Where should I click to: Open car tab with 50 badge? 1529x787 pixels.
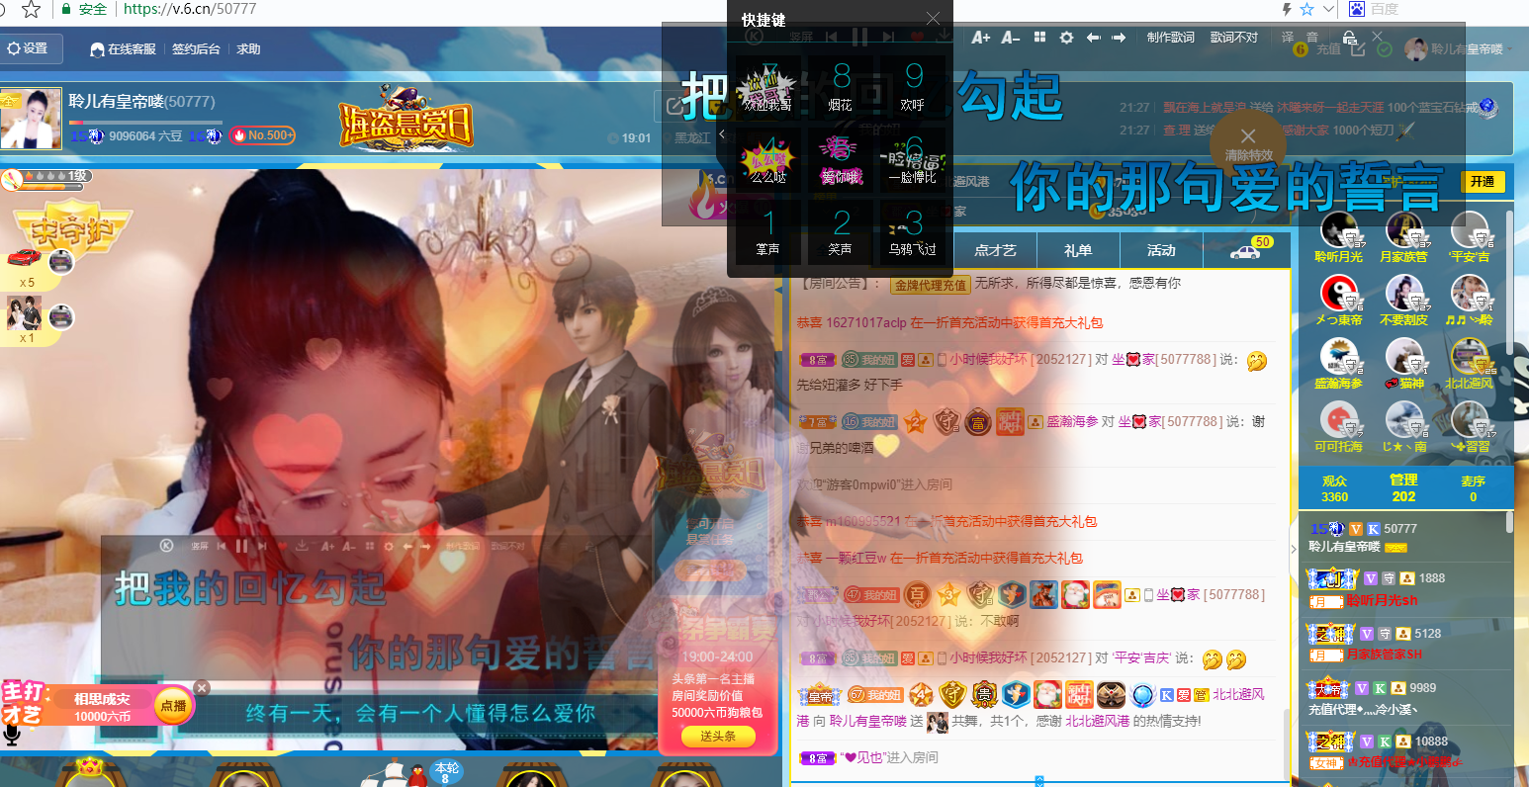tap(1246, 250)
